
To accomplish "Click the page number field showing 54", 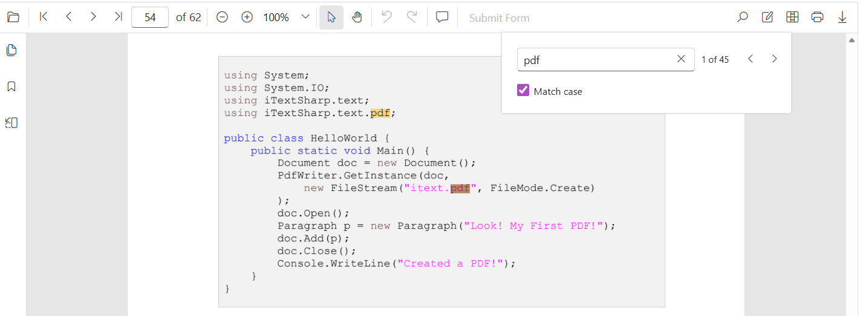I will pyautogui.click(x=150, y=18).
